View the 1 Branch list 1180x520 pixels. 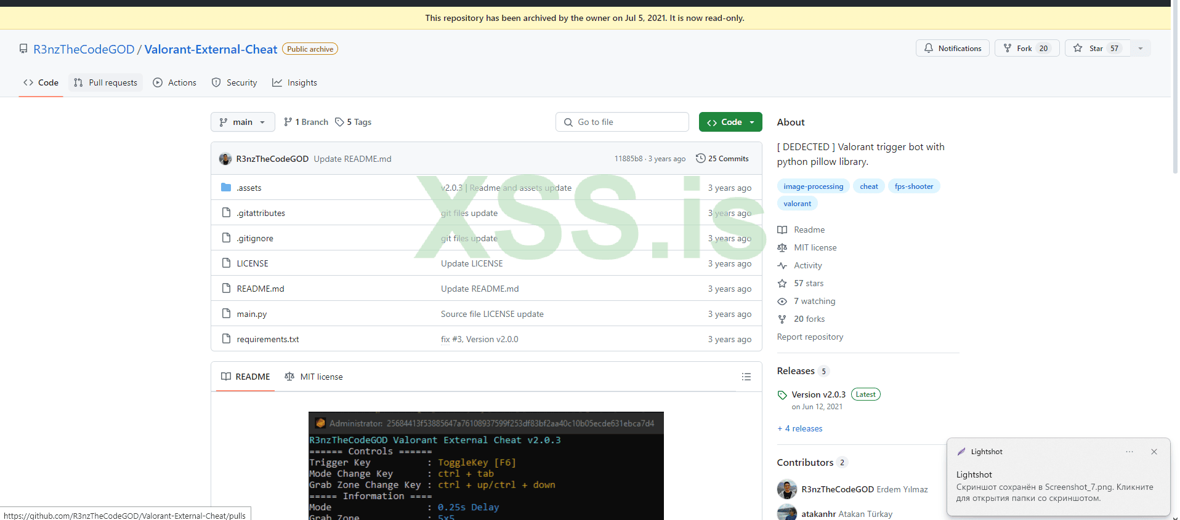[306, 122]
